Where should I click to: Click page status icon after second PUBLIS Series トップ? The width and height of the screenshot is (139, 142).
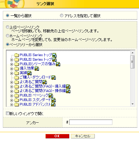[55, 60]
